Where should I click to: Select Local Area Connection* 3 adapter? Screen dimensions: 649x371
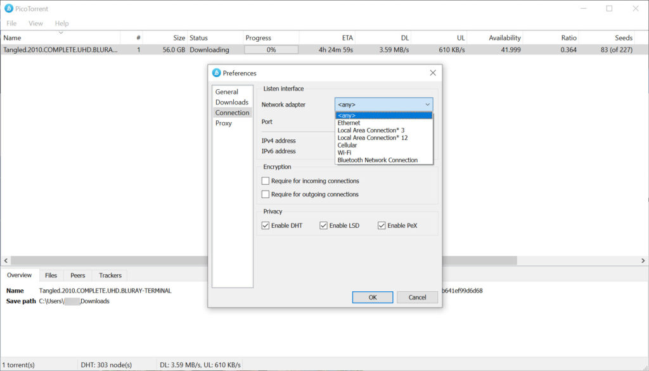pyautogui.click(x=383, y=130)
